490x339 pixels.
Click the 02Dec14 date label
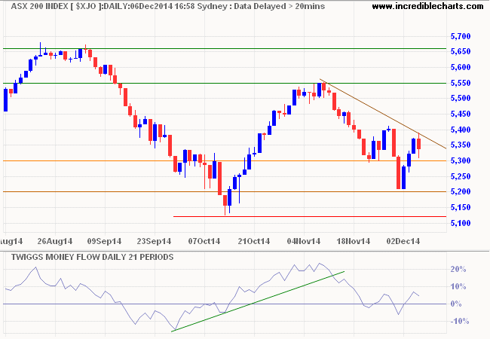coord(403,241)
